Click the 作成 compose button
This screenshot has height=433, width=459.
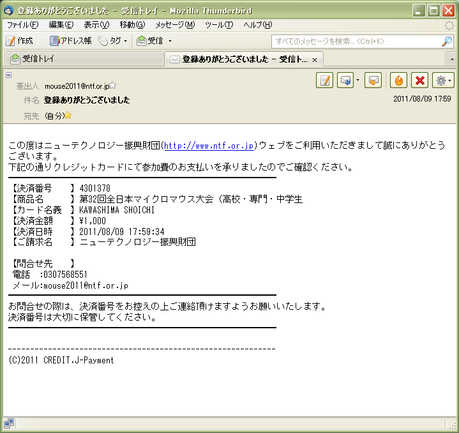(x=19, y=41)
